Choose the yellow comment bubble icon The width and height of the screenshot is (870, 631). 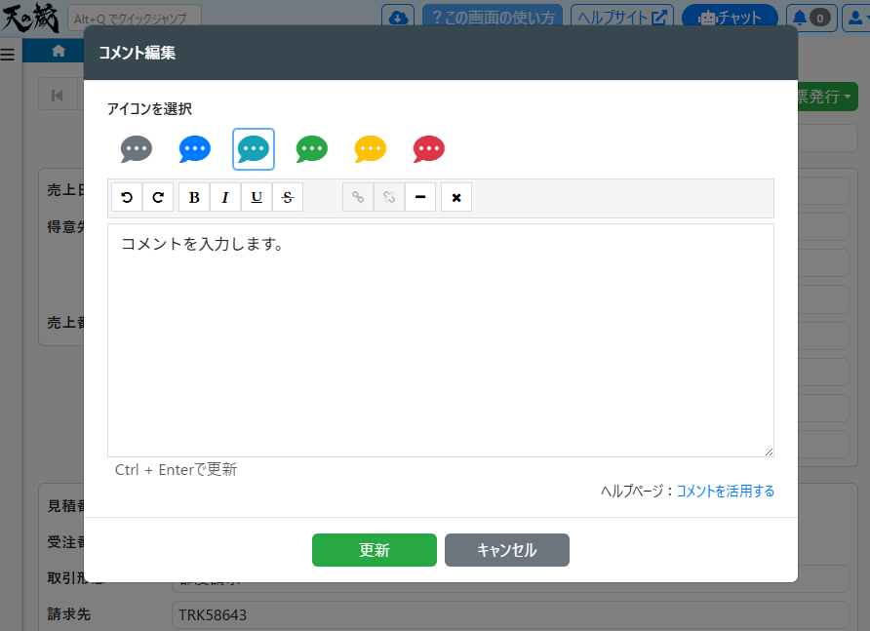(x=371, y=149)
